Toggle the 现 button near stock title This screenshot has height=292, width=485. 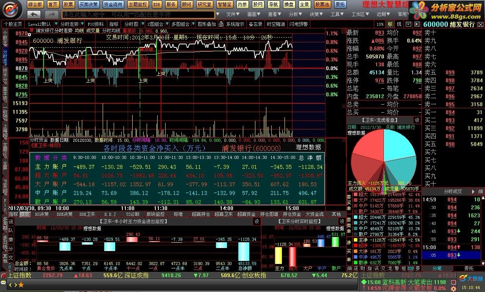[x=399, y=24]
